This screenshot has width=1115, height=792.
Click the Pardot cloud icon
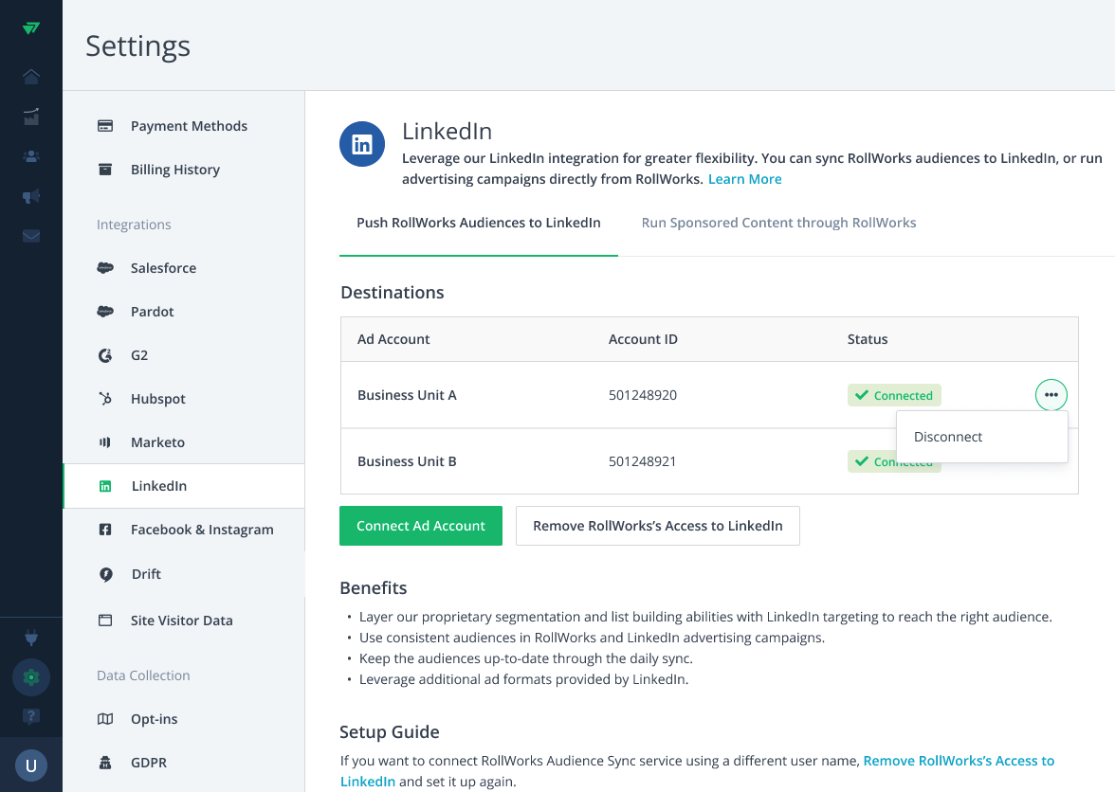click(105, 311)
